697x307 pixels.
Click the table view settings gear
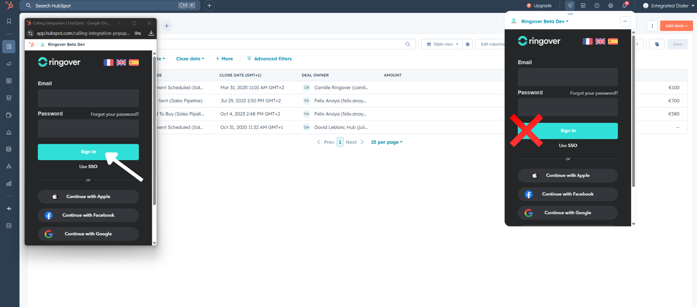click(467, 44)
